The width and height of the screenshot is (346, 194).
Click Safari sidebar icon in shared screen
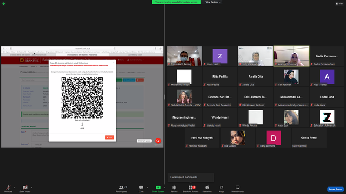tap(11, 48)
